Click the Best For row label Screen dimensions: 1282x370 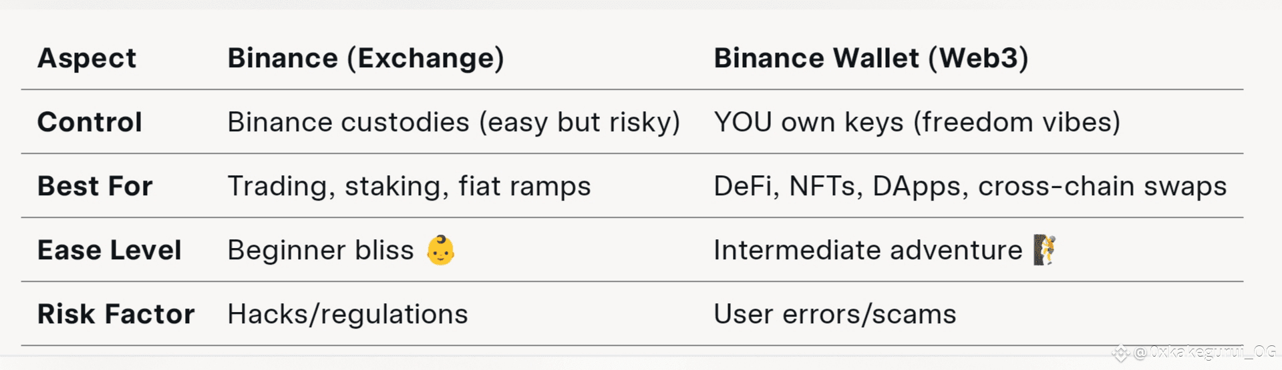[95, 186]
